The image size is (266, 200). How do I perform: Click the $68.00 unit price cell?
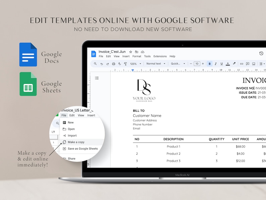[x=241, y=146]
